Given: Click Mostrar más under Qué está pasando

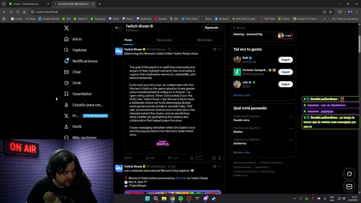Looking at the screenshot, I should [241, 152].
